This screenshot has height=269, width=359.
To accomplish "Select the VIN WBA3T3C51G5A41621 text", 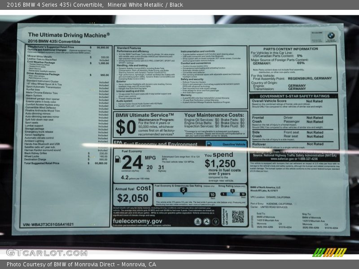I will (x=48, y=225).
